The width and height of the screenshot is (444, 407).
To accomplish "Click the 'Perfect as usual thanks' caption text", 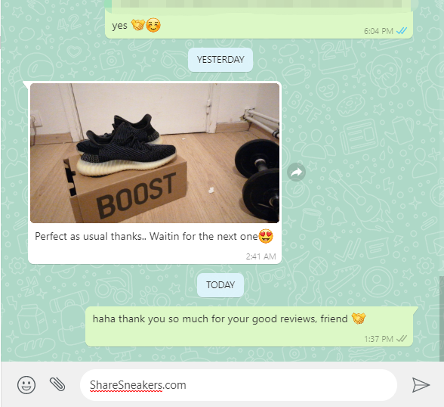I will [x=146, y=236].
